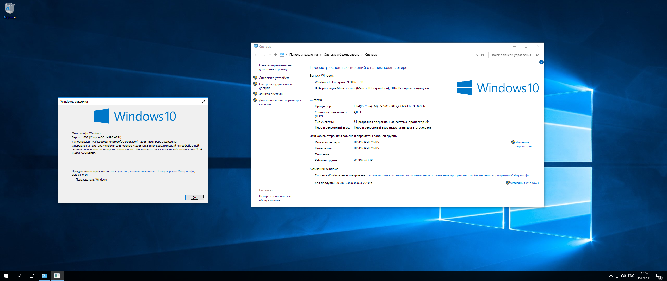Viewport: 667px width, 281px height.
Task: Open the address bar history dropdown
Action: [x=477, y=55]
